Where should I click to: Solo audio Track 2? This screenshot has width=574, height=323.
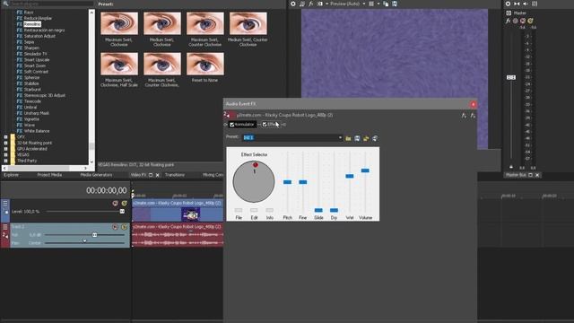(x=124, y=227)
